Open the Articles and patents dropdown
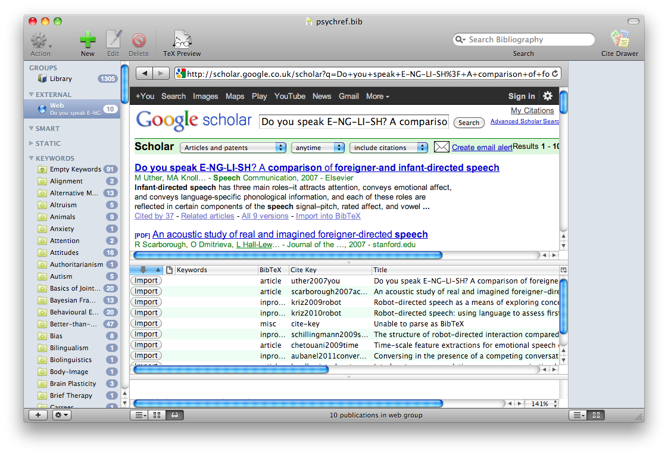 pos(233,148)
